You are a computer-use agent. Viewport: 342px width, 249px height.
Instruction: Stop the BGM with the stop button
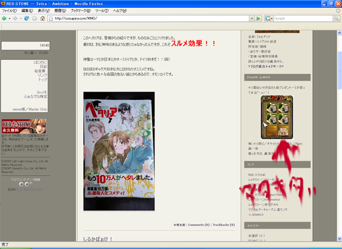point(27,184)
